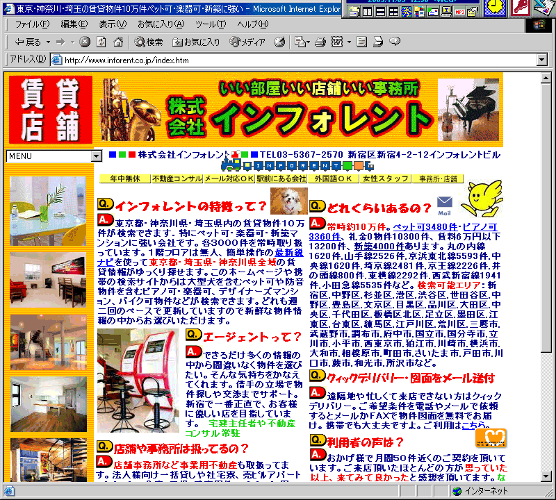Print the page with the printer icon
This screenshot has height=500, width=556.
[320, 42]
